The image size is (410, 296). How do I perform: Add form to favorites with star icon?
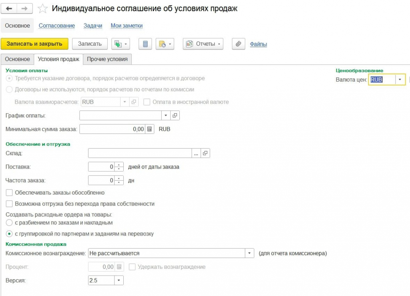tap(42, 9)
